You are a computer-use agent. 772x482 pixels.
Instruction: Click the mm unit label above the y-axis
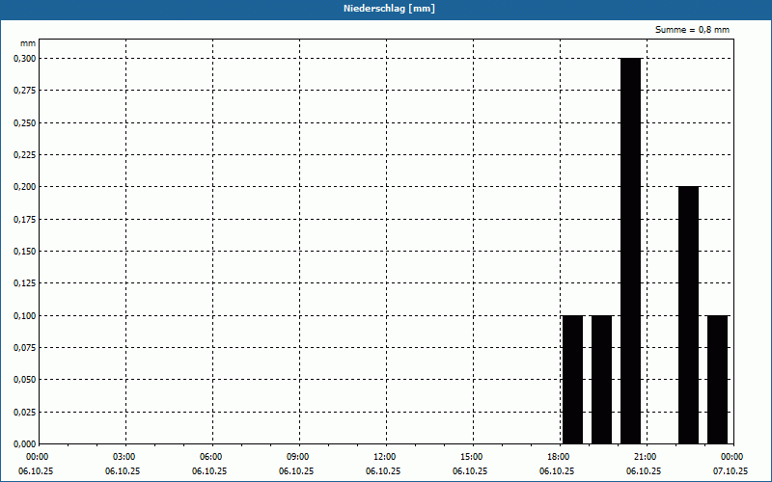[28, 44]
